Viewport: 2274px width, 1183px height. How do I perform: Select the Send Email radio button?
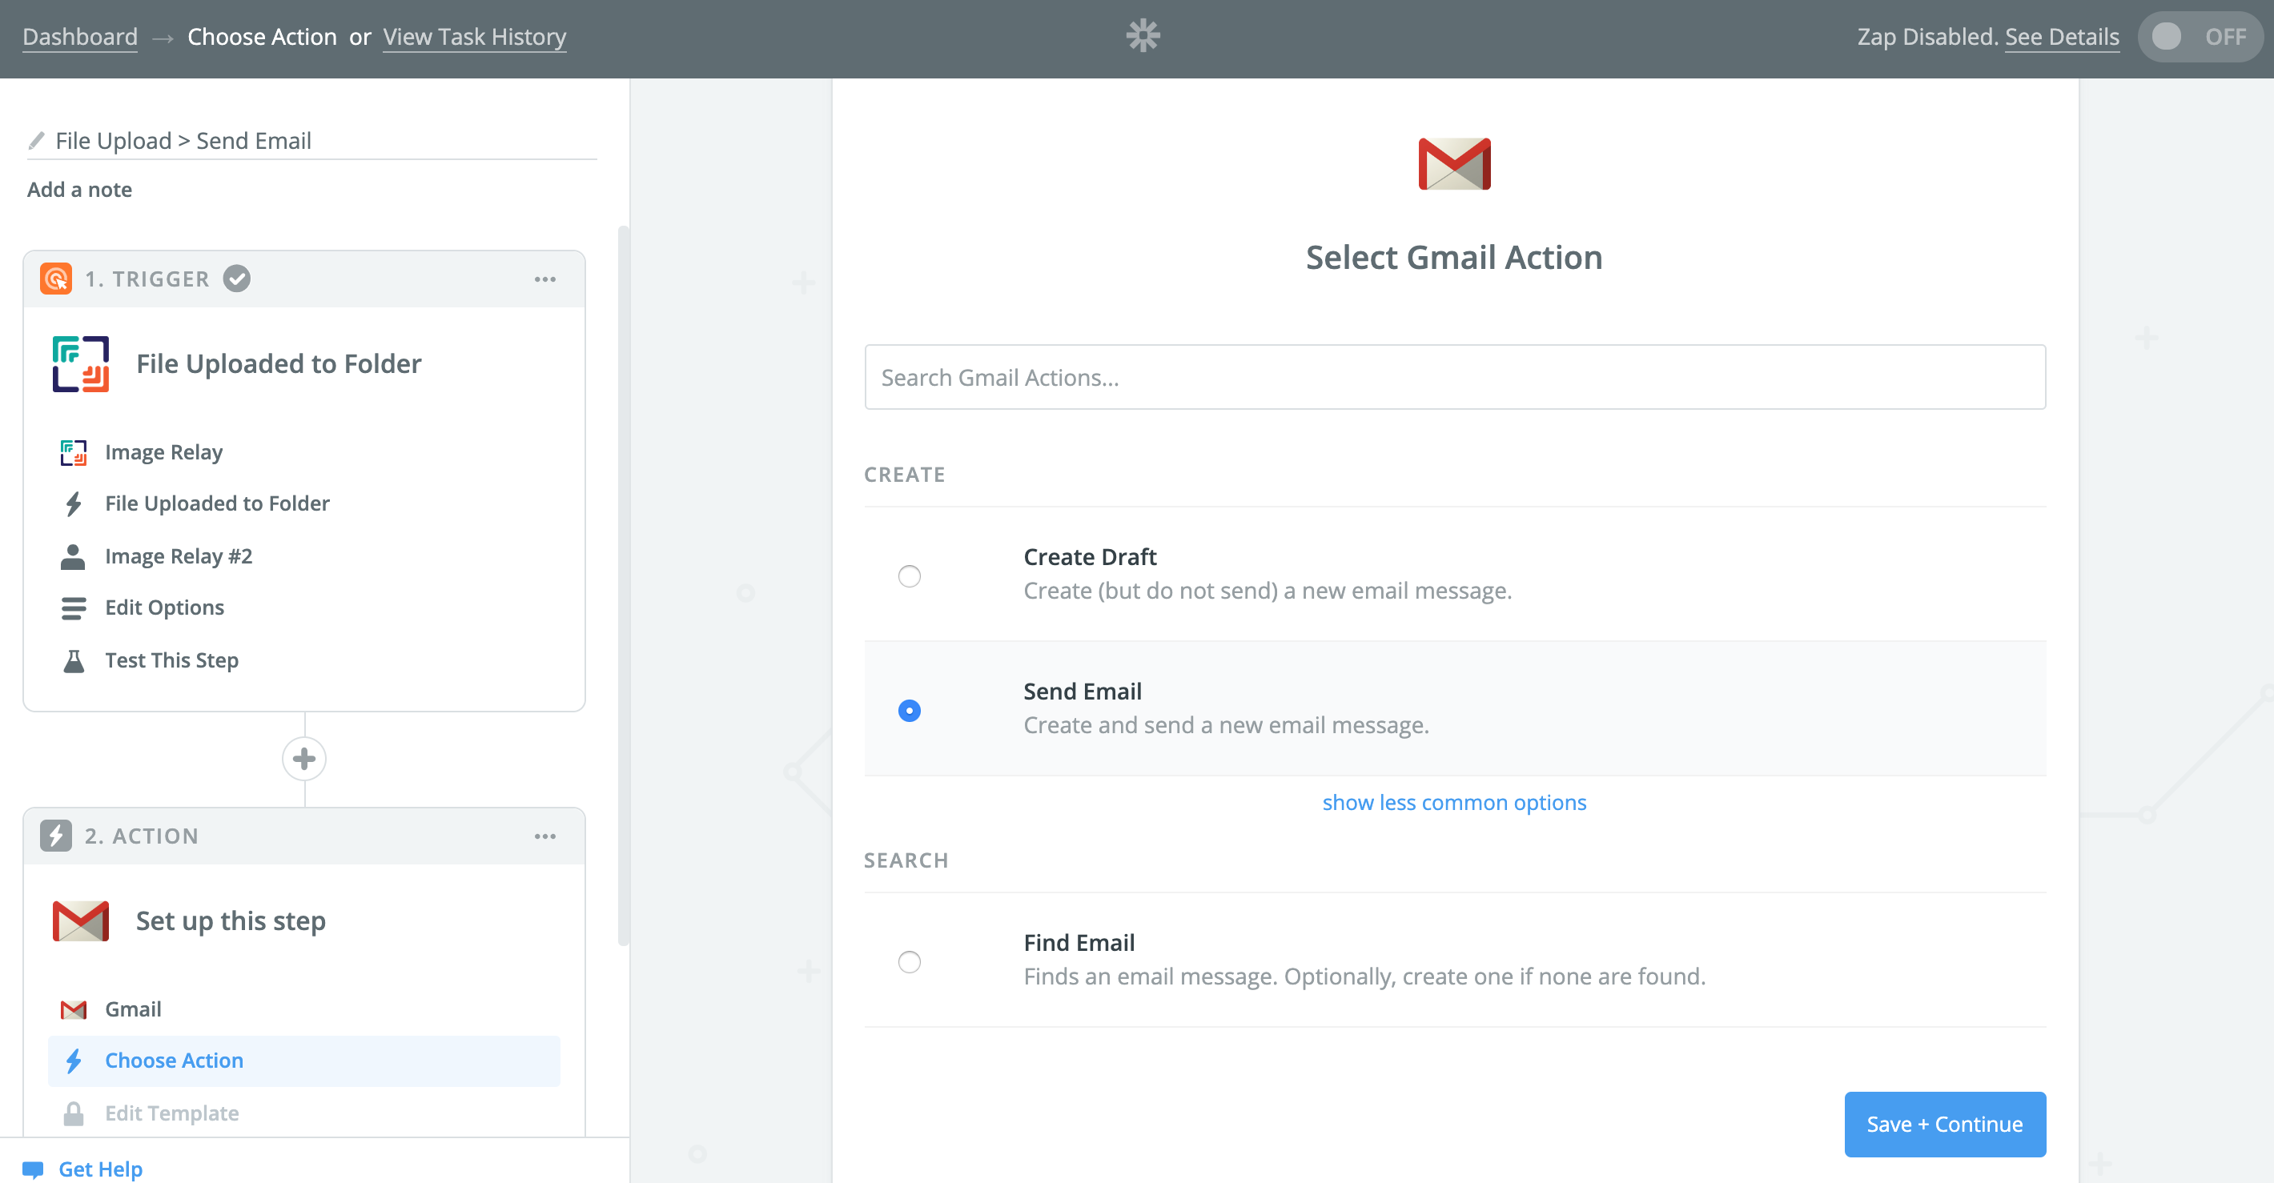[908, 710]
